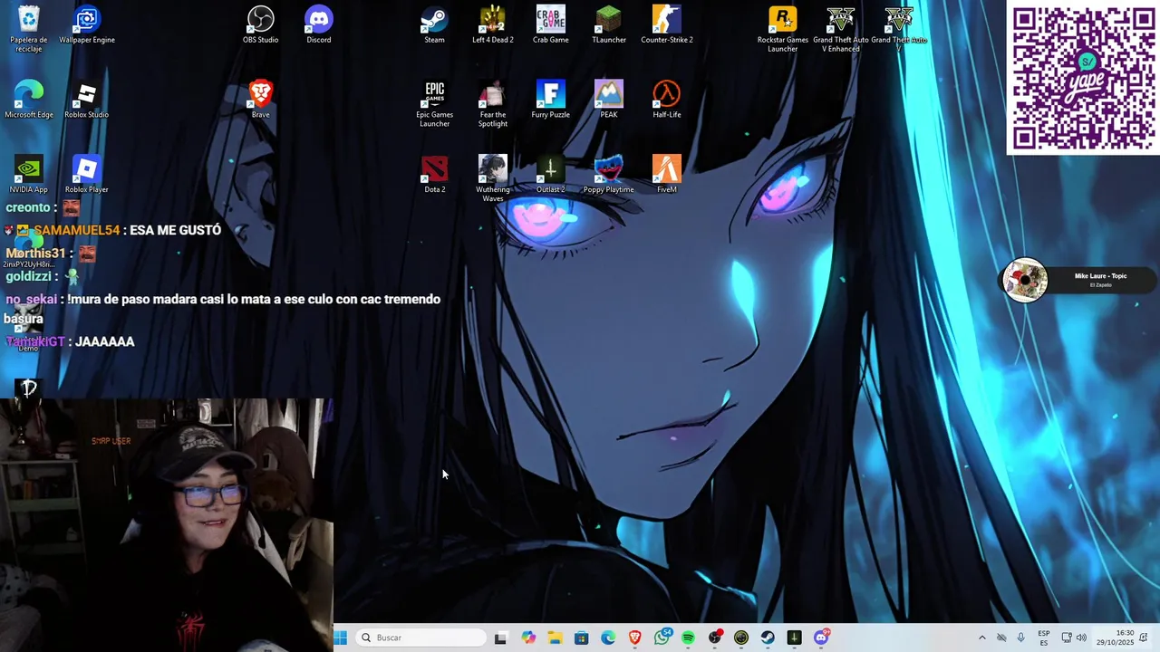Select Grand Theft Auto V Enhanced icon

coord(841,28)
